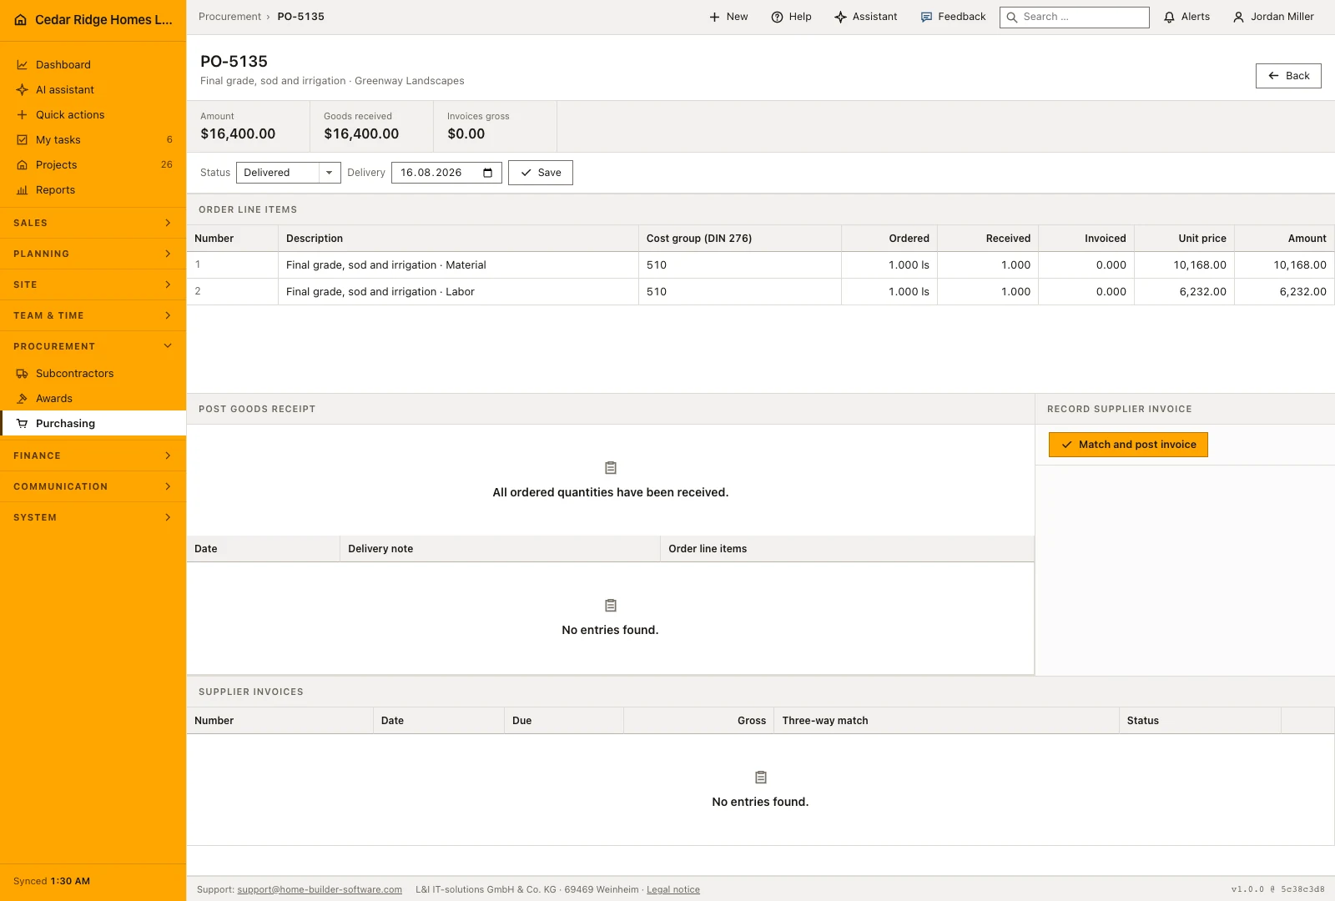Expand the FINANCE sidebar section
This screenshot has width=1335, height=901.
pos(93,456)
